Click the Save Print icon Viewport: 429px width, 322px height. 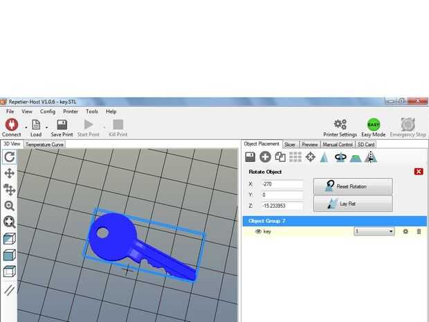62,125
